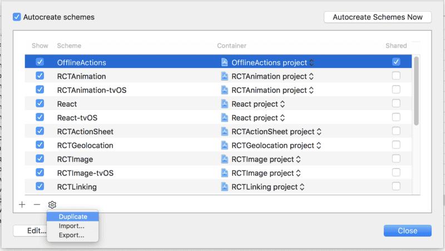Click the Edit... button
445x251 pixels.
click(x=30, y=230)
